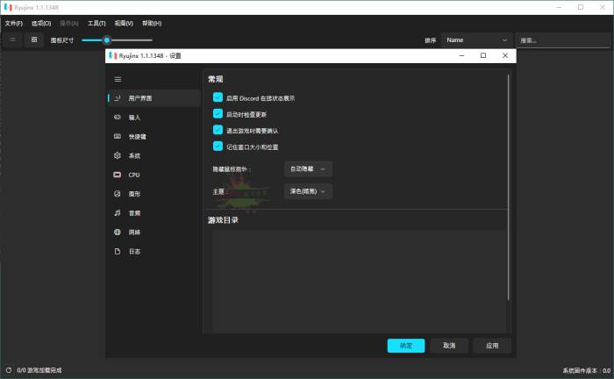Click the refresh icon in status bar
The height and width of the screenshot is (379, 614).
click(9, 370)
